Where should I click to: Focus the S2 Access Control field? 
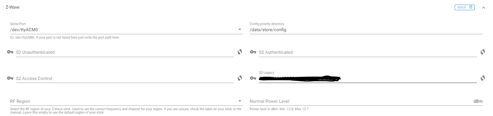click(125, 78)
